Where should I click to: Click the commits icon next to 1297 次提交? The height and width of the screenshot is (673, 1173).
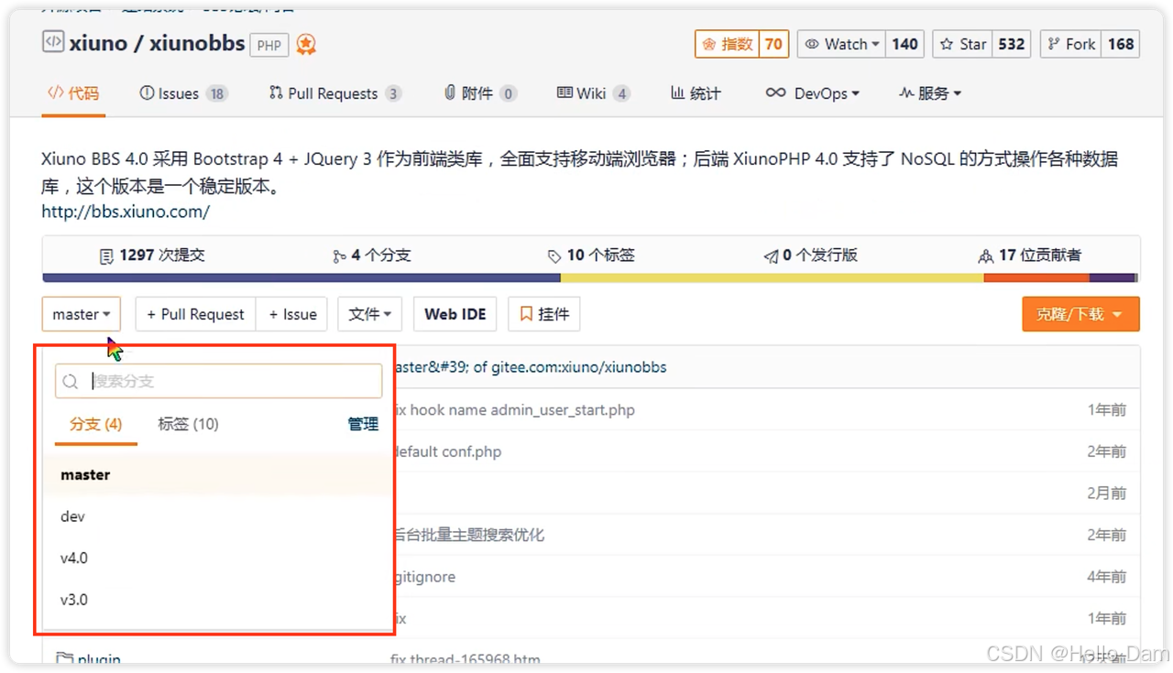pyautogui.click(x=107, y=256)
